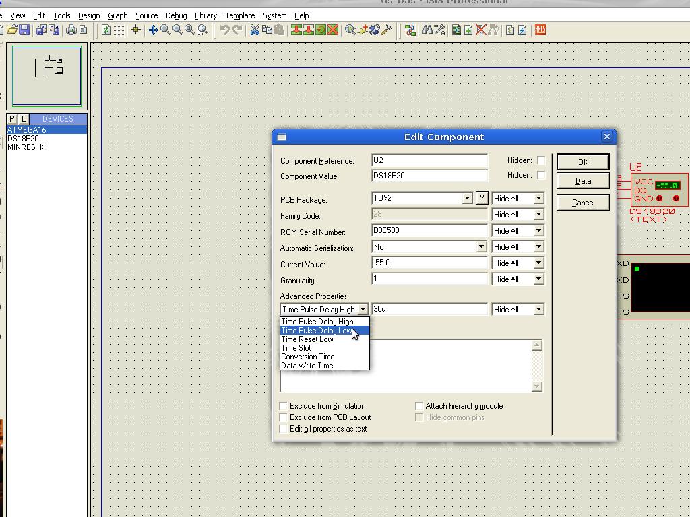Enable Exclude from Simulation checkbox
This screenshot has width=690, height=517.
(284, 406)
